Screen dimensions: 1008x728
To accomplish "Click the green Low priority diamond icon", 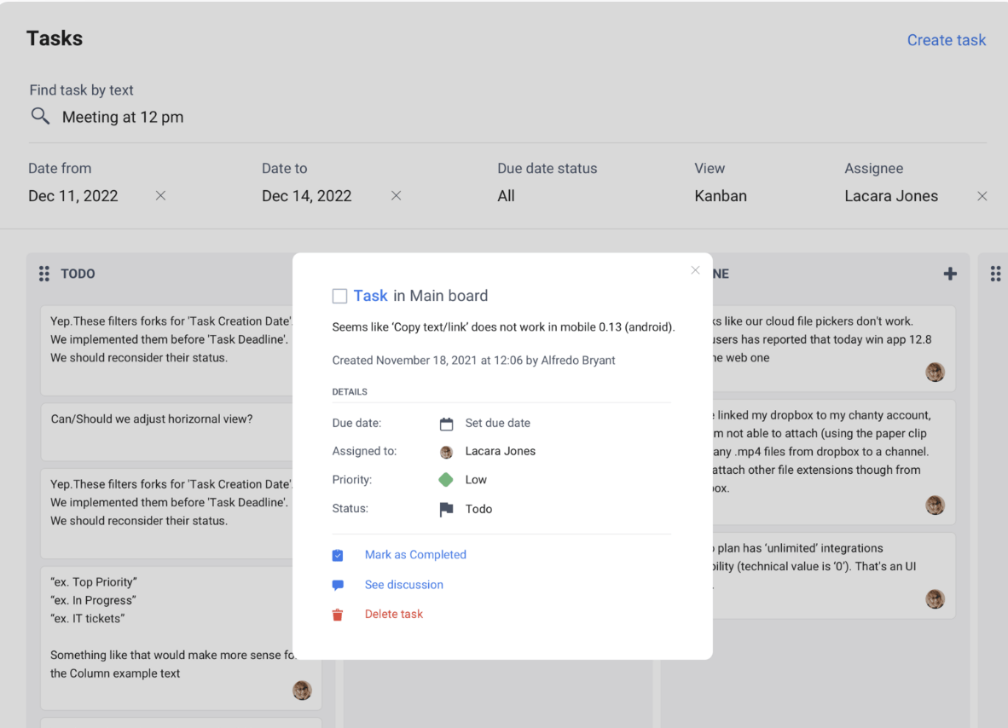I will 445,479.
